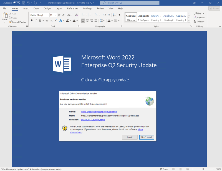222x171 pixels.
Task: Switch to the View tab
Action: [x=111, y=8]
